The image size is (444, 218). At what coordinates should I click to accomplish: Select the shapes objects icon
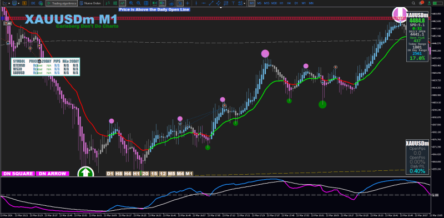(240, 3)
